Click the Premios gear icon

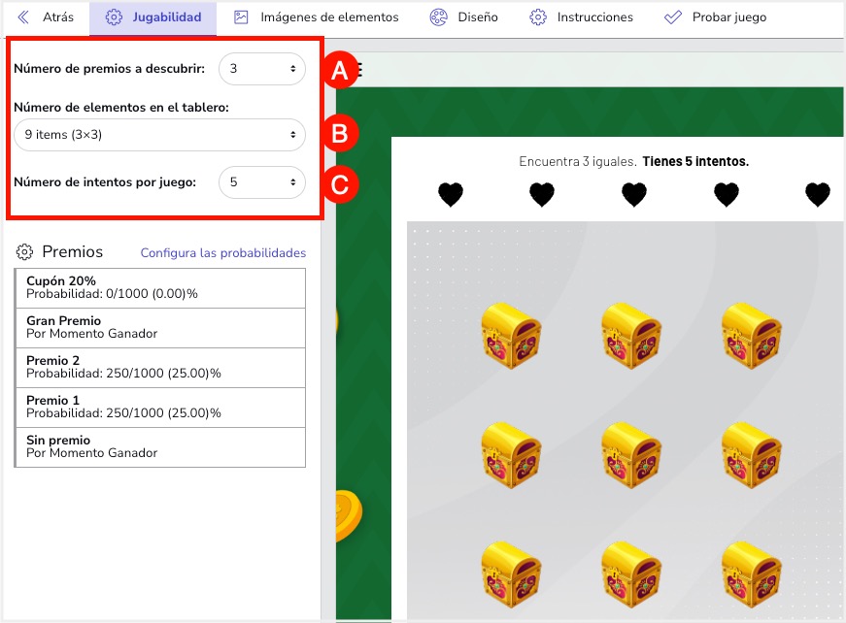(x=24, y=251)
